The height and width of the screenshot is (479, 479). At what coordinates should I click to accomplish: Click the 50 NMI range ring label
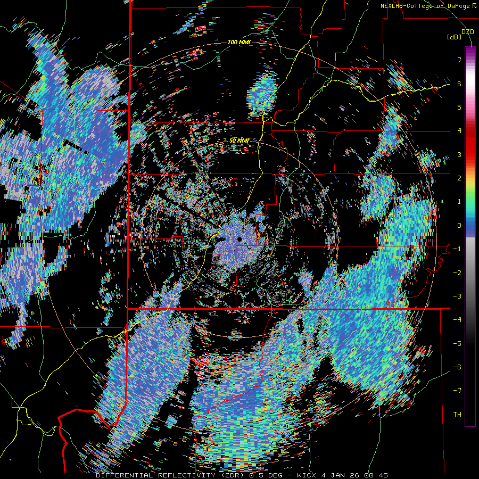point(239,141)
